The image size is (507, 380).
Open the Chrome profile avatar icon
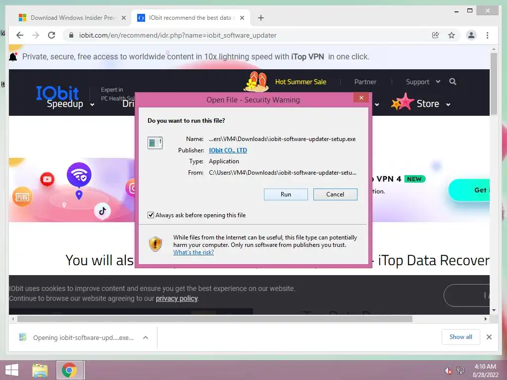tap(471, 35)
